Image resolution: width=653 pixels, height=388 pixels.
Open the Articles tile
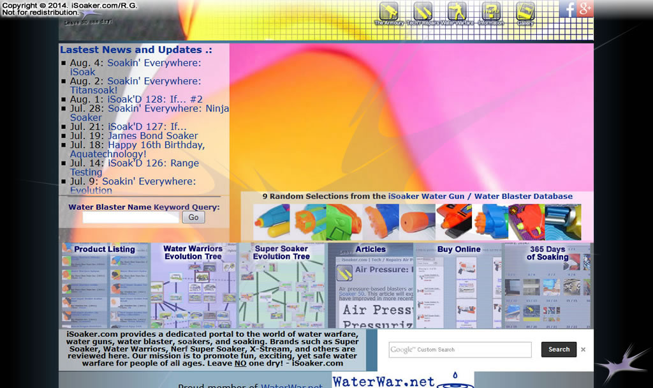tap(371, 285)
